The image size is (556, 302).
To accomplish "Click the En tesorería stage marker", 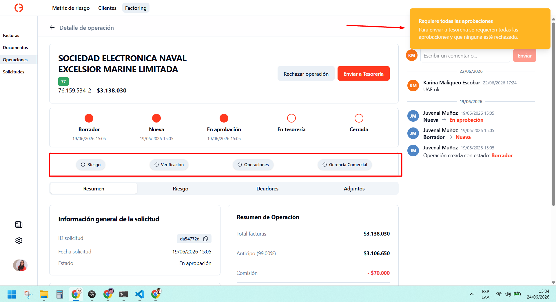I will (x=291, y=118).
